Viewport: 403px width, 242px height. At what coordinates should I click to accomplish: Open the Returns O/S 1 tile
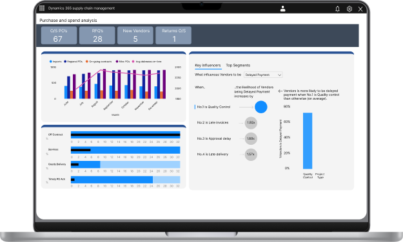(173, 35)
